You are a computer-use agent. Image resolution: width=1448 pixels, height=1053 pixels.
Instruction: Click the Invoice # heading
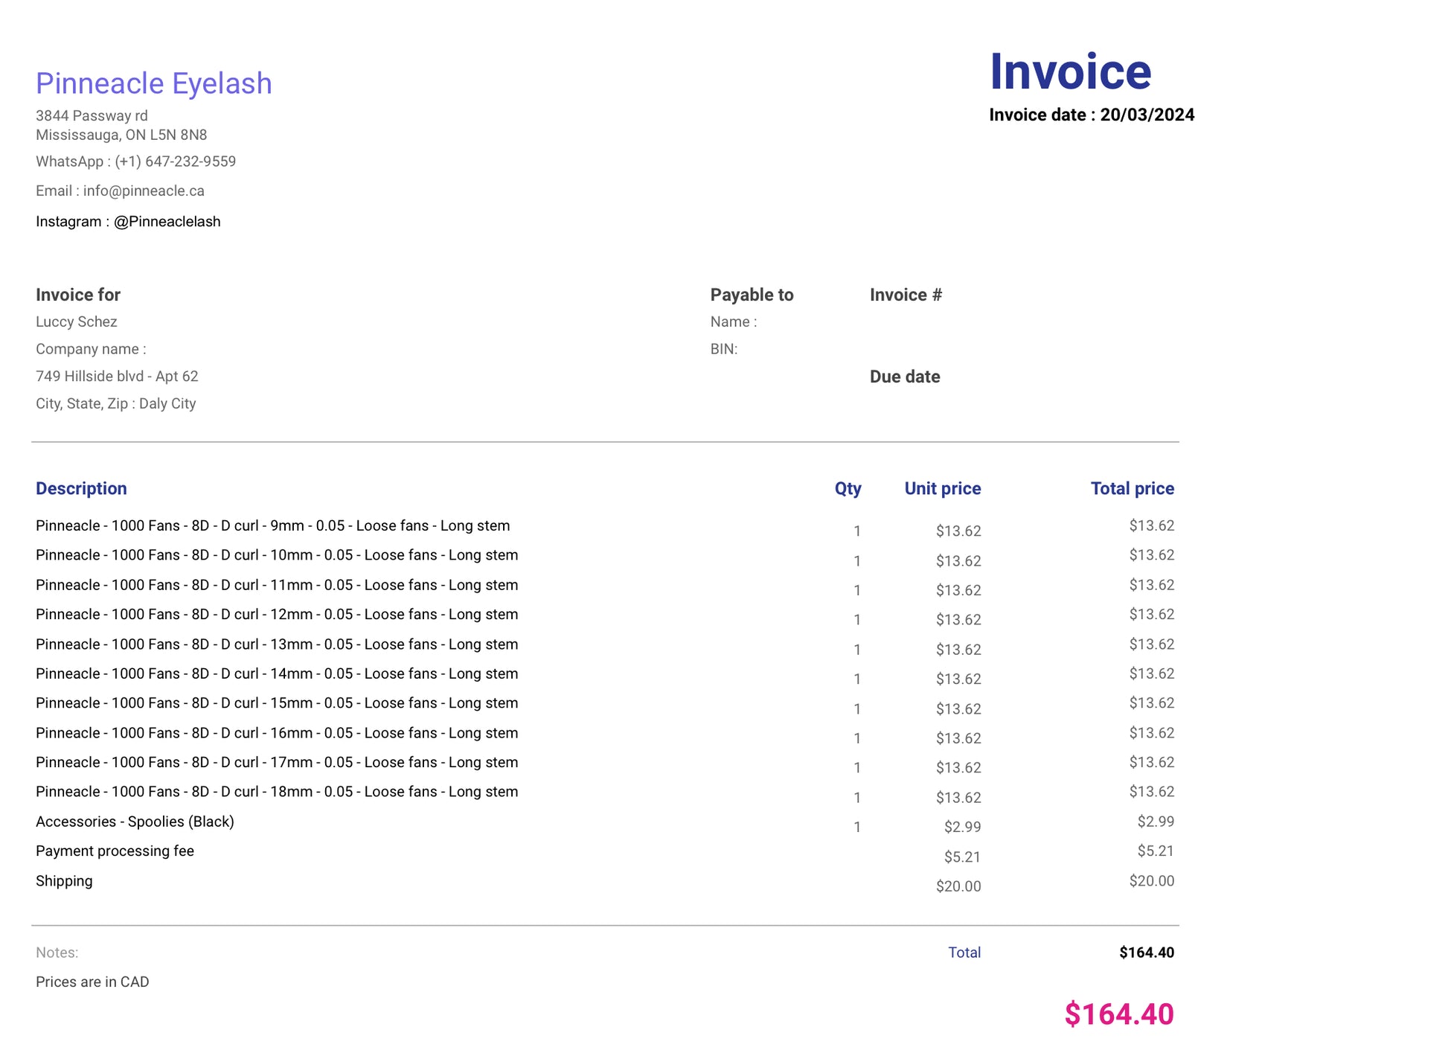point(906,295)
